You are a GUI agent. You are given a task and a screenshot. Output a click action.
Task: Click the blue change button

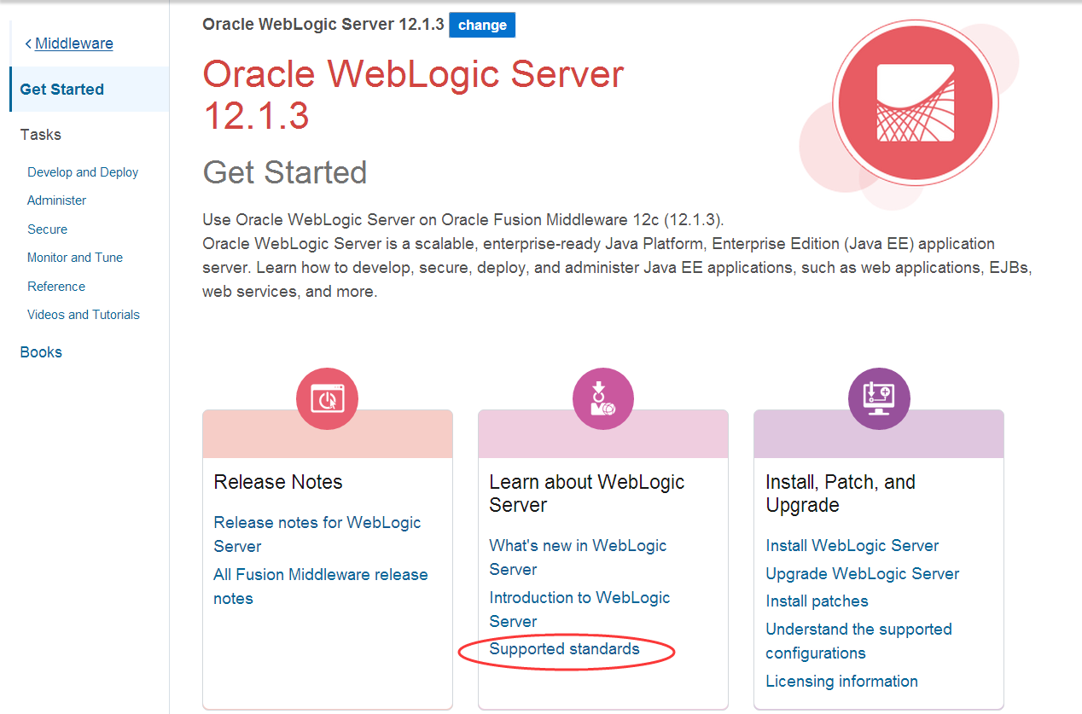tap(482, 25)
